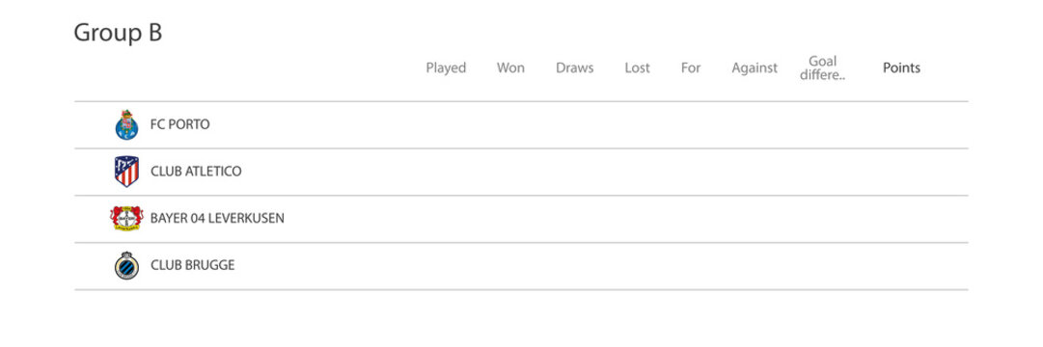Viewport: 1043px width, 347px height.
Task: Click the Bayer 04 Leverkusen crest
Action: [x=126, y=218]
